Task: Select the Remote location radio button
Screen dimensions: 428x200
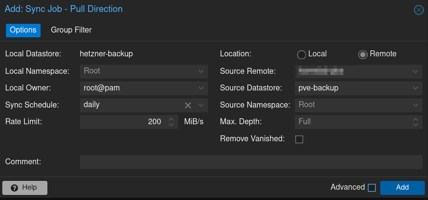Action: (362, 54)
